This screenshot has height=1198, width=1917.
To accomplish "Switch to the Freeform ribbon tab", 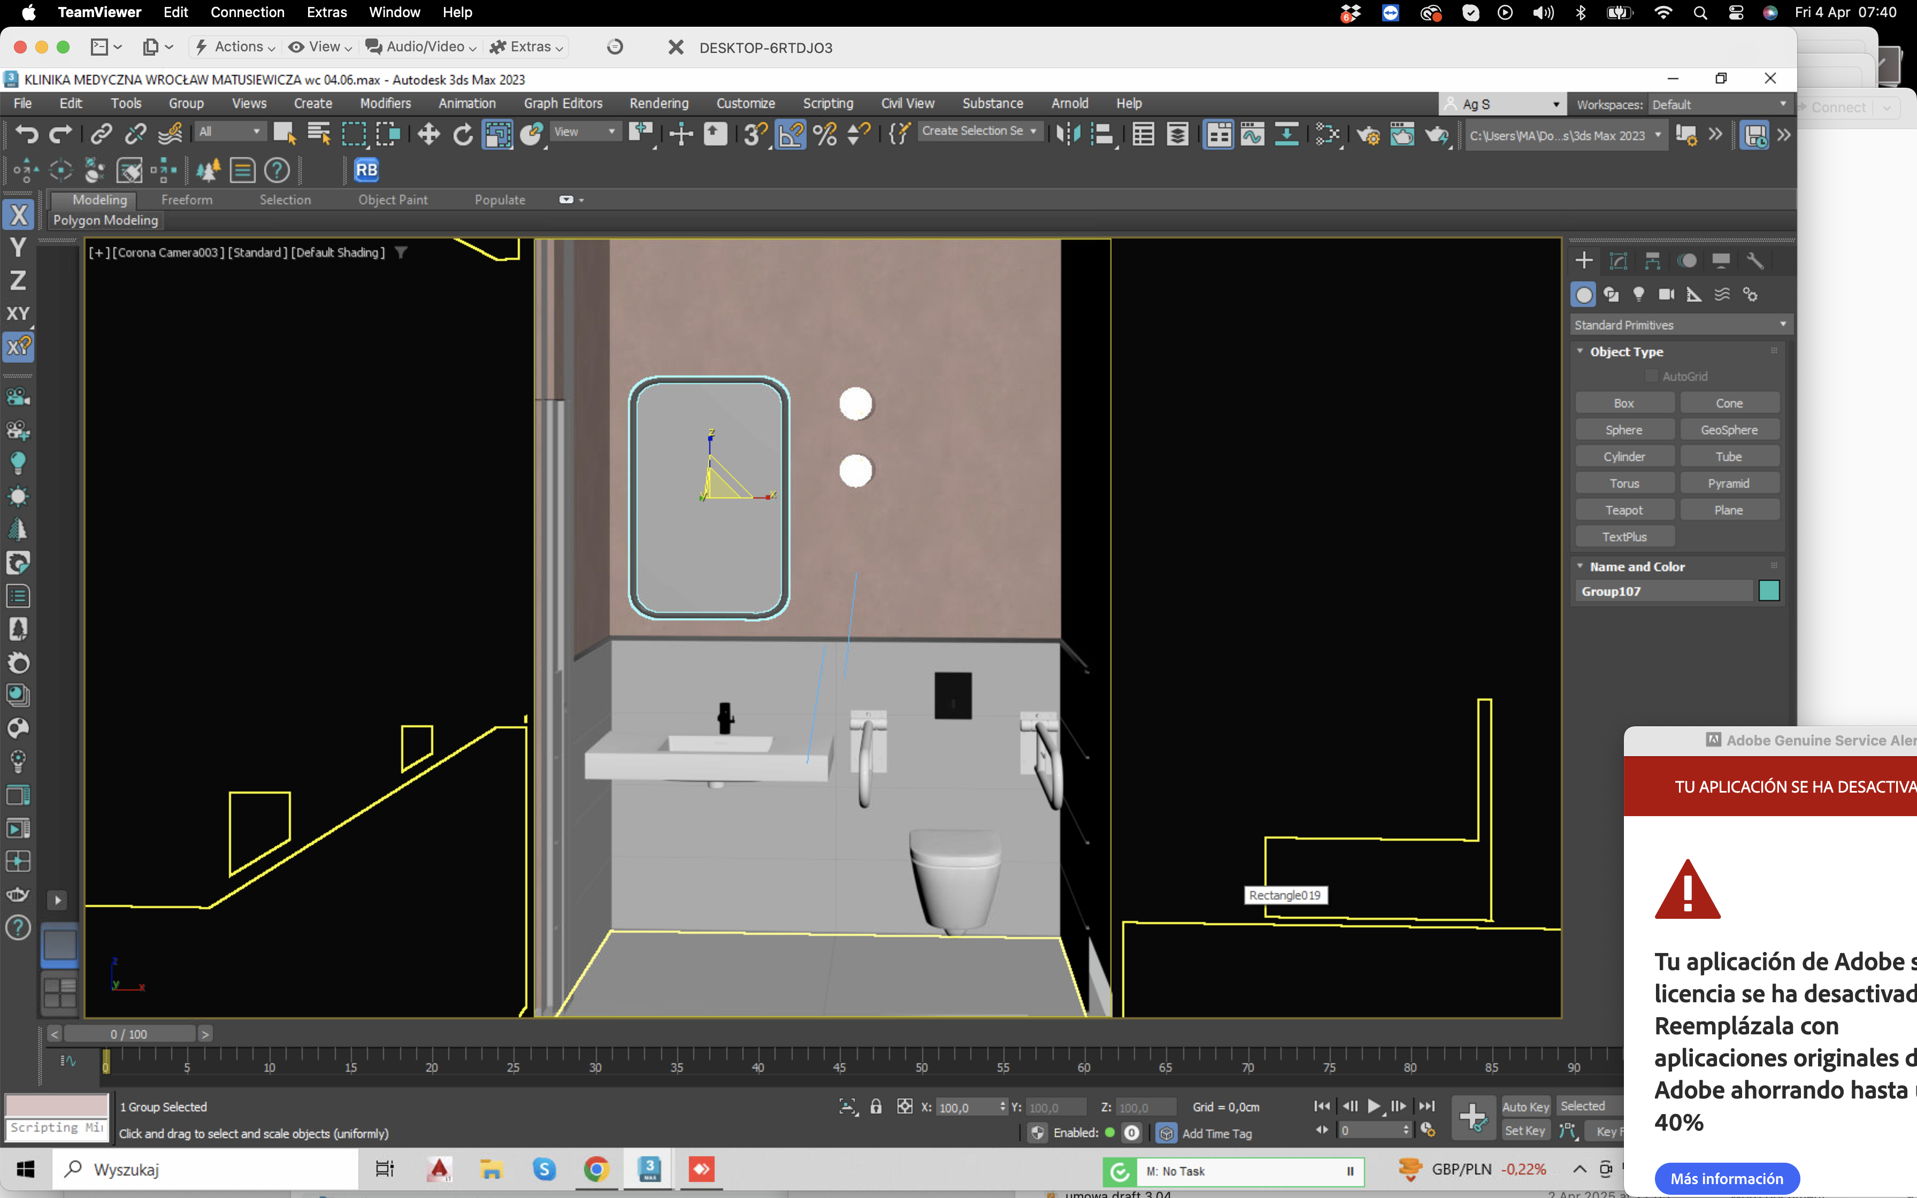I will pyautogui.click(x=187, y=199).
